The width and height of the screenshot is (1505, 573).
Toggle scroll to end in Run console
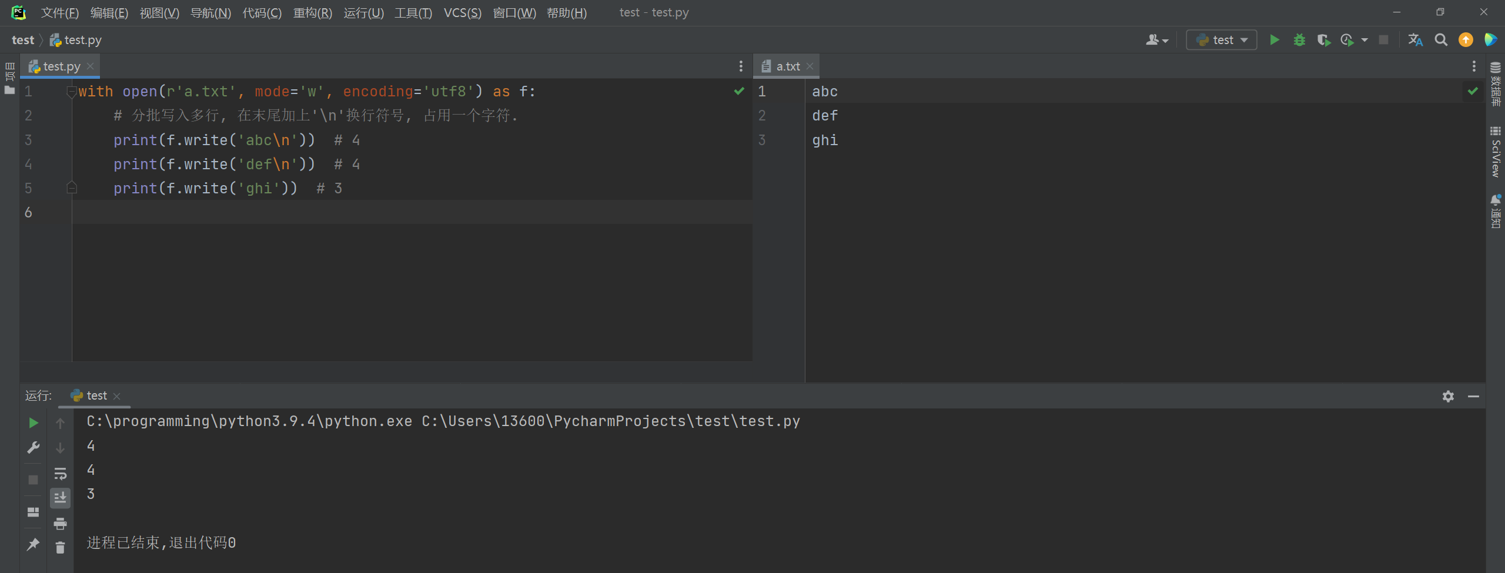60,498
